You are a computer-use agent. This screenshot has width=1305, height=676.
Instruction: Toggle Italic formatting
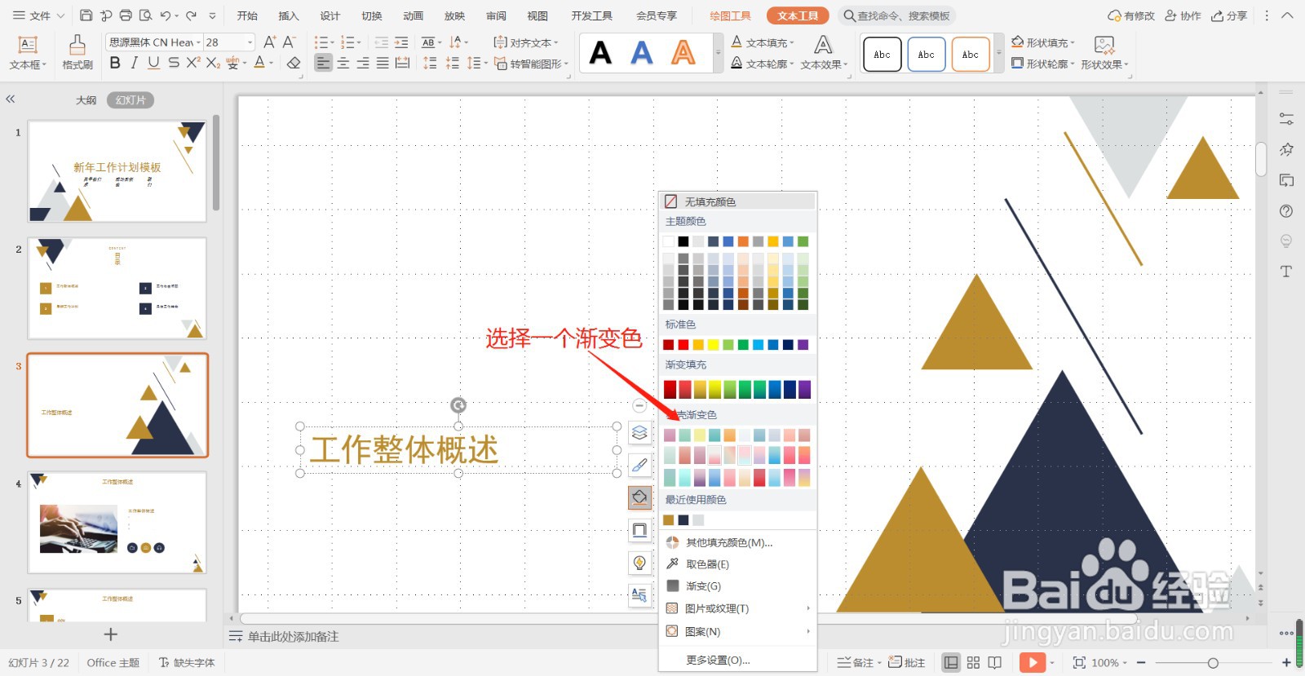[135, 63]
